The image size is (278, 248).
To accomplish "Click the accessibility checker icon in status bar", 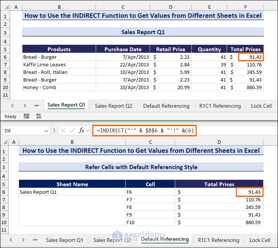I will coord(39,116).
